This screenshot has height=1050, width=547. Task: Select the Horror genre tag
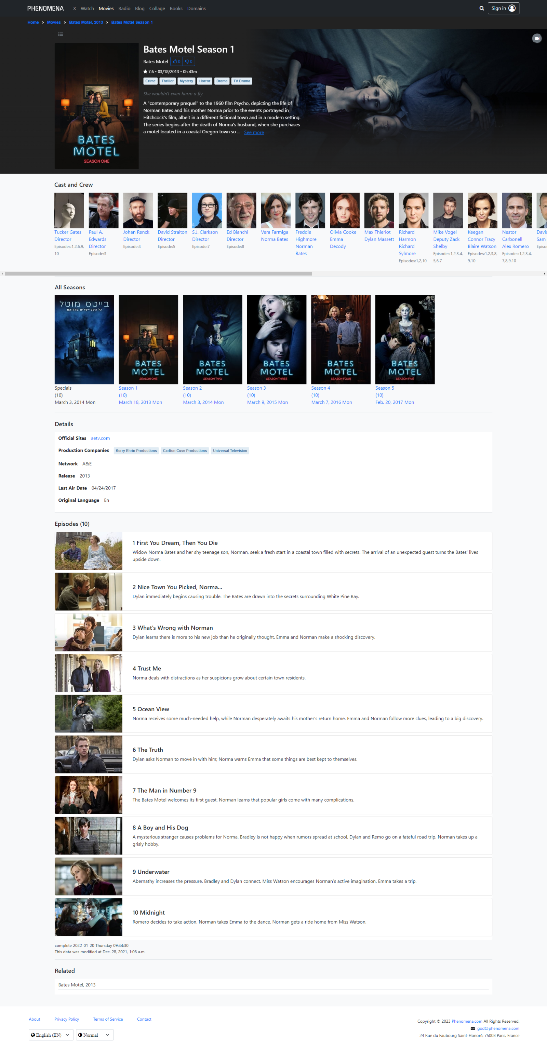205,81
